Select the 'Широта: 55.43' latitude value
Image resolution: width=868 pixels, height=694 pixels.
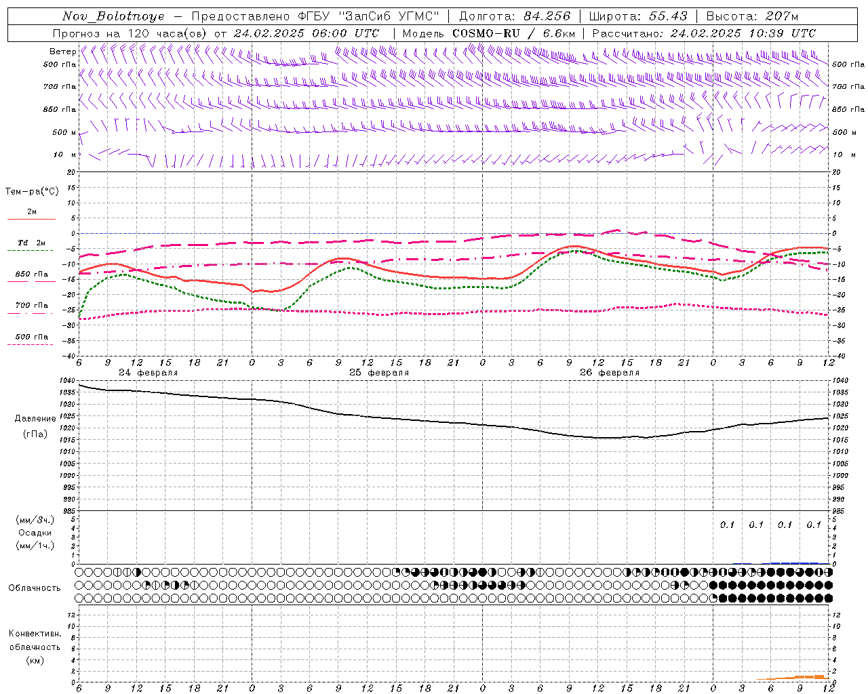pyautogui.click(x=638, y=16)
